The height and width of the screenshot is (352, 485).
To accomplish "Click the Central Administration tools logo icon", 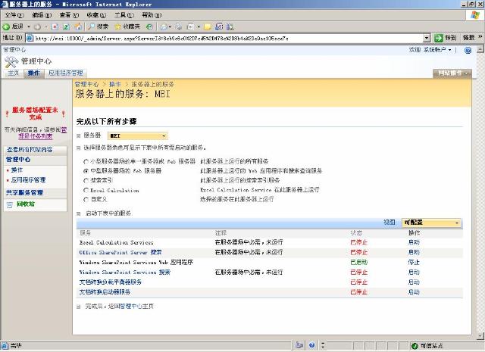I will [11, 62].
